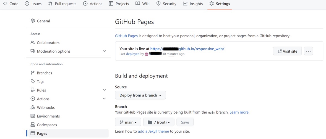Viewport: 326px width, 139px height.
Task: Click the tag icon beside Tags
Action: 33,81
